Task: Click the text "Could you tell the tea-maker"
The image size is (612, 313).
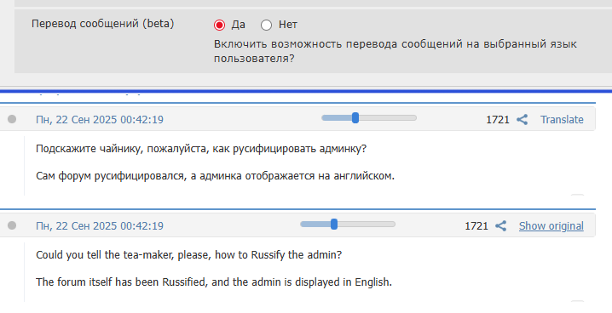Action: pos(106,255)
